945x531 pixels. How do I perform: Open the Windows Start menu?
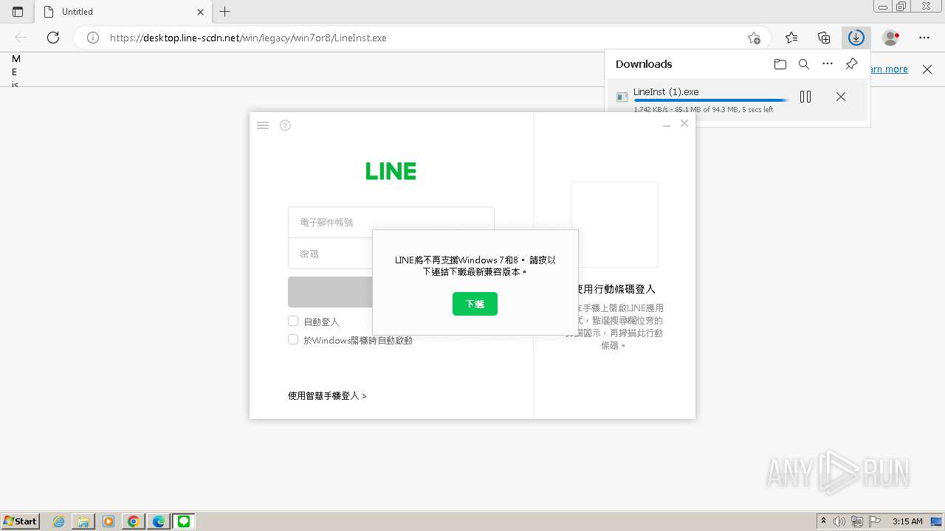21,521
